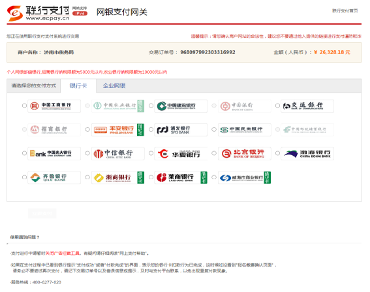This screenshot has height=292, width=370.
Task: Select the 威海市商业银行 radio button
Action: coord(214,177)
